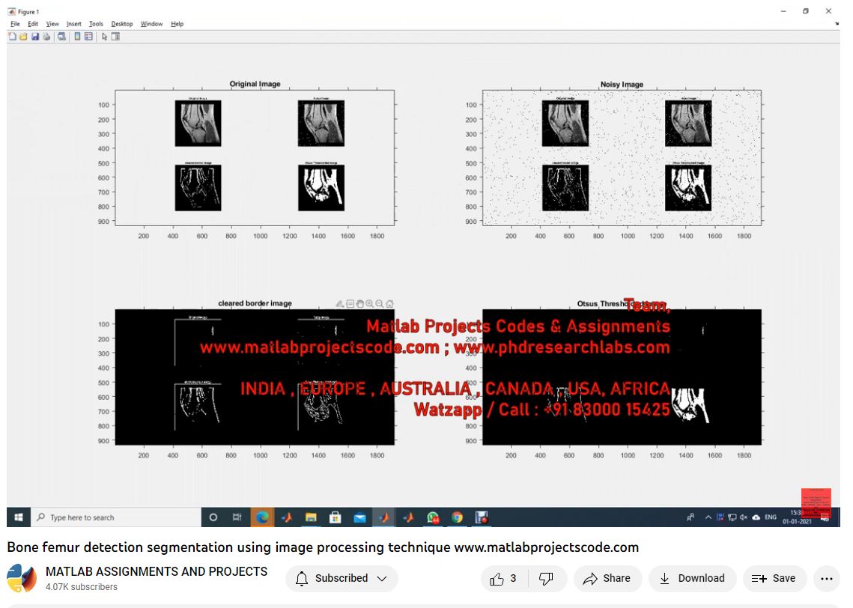
Task: Open the MATLAB ASSIGNMENTS AND PROJECTS channel avatar
Action: click(22, 578)
